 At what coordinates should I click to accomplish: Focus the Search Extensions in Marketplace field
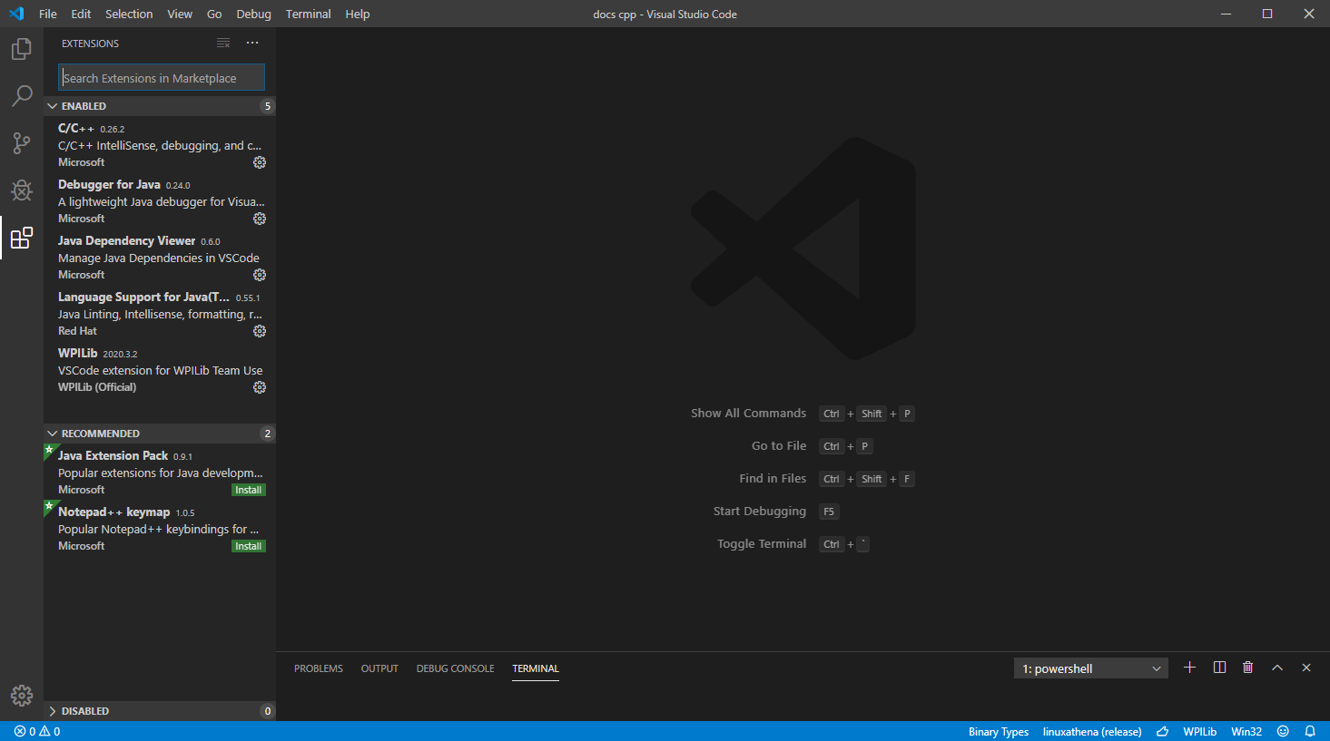[162, 78]
